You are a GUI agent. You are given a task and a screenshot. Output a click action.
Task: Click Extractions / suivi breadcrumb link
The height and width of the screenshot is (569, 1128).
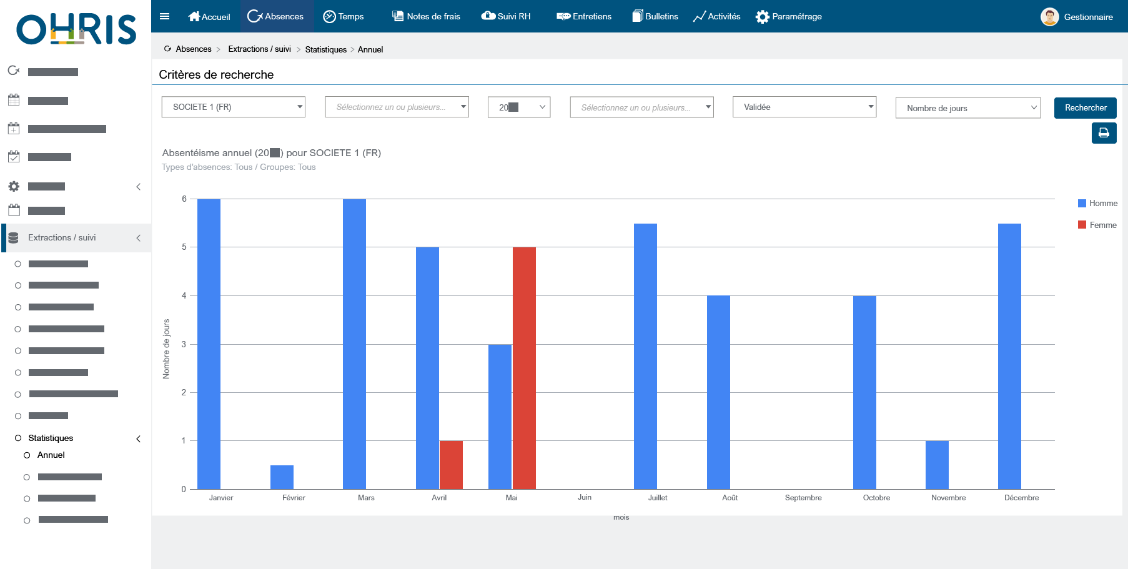click(259, 49)
